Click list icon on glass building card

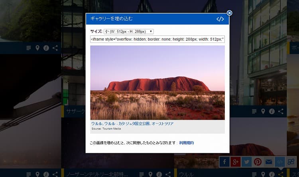point(254,111)
